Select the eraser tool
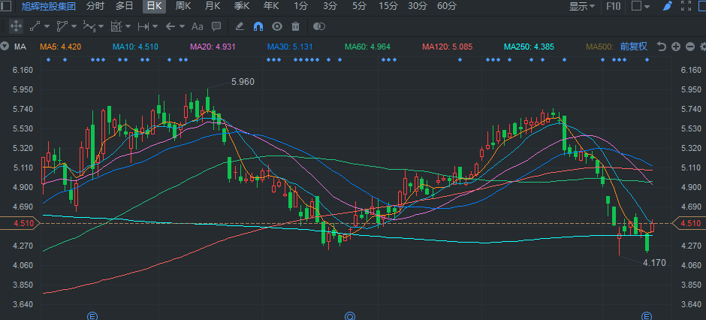 tap(240, 26)
